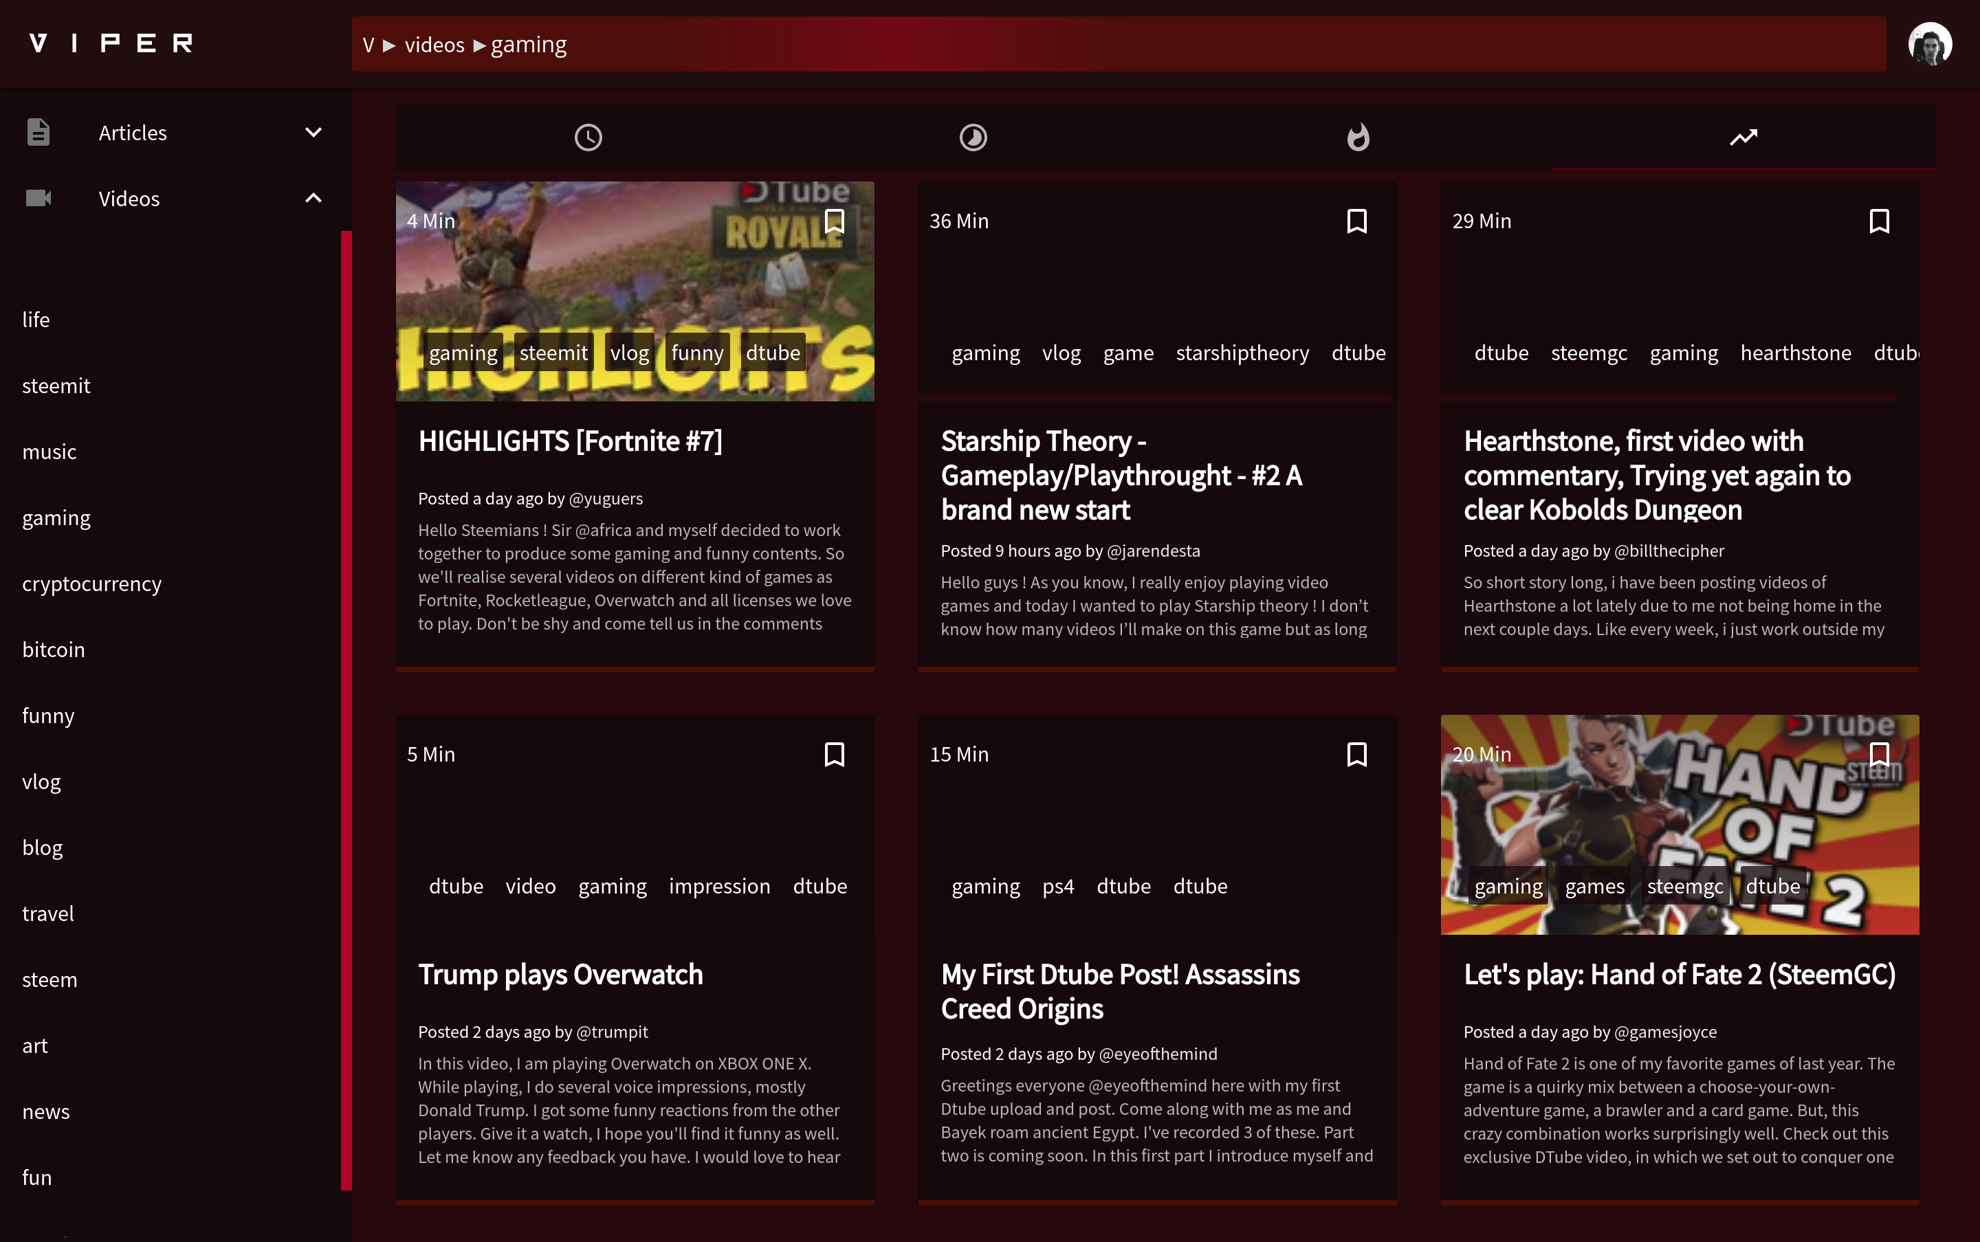
Task: Open the Hand of Fate 2 thumbnail
Action: (x=1680, y=825)
